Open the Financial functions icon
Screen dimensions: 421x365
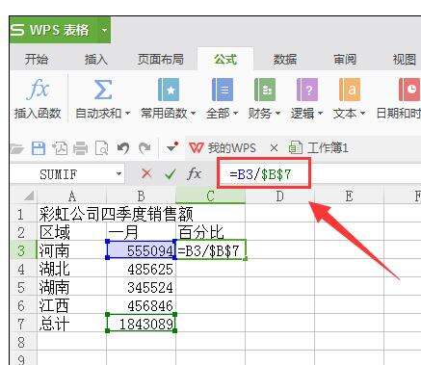pos(265,90)
